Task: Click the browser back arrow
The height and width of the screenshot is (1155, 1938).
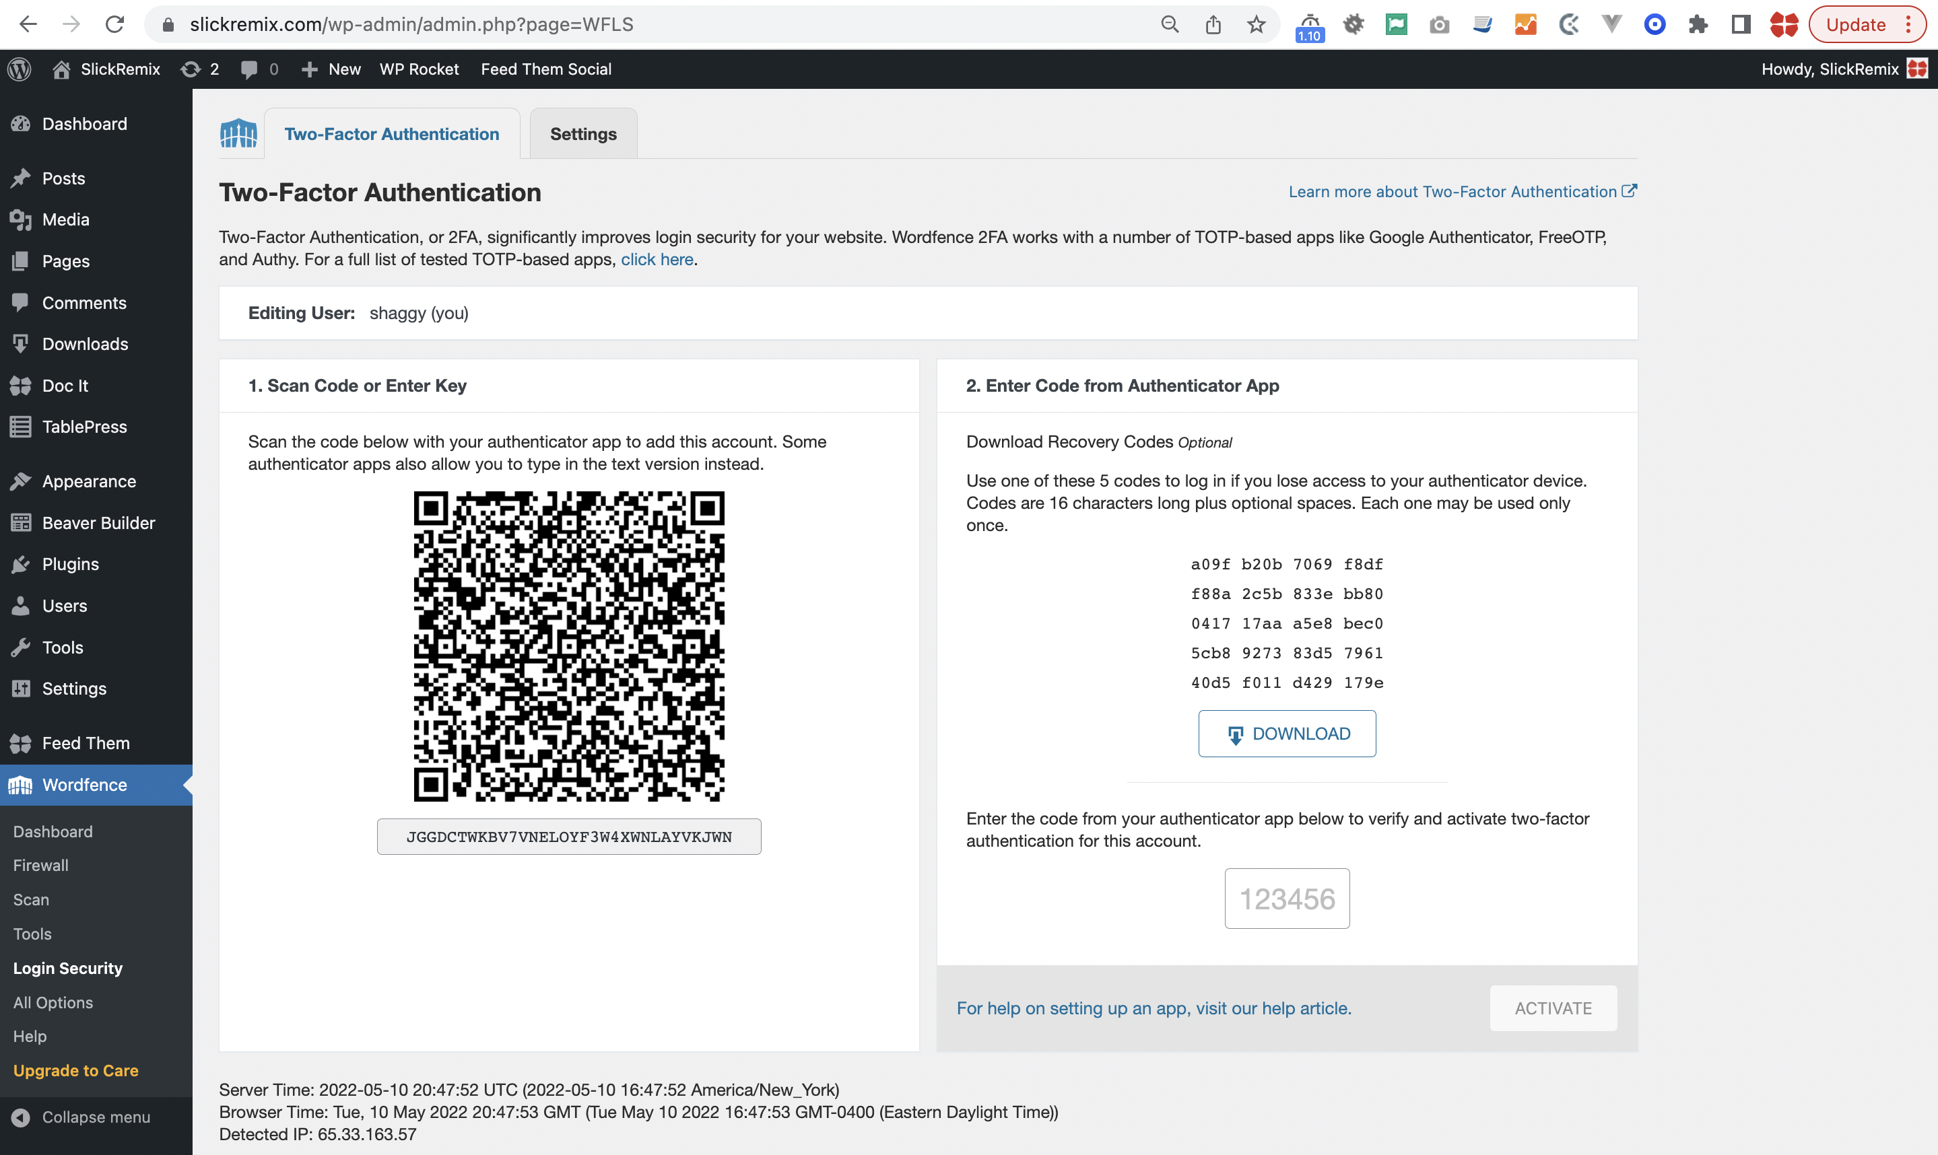Action: pos(28,24)
